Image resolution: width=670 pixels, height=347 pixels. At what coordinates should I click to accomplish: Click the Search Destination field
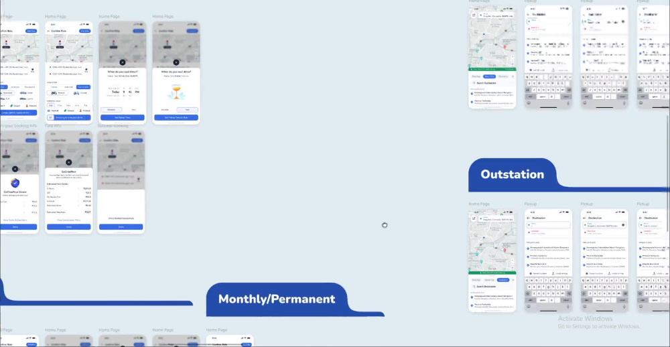492,286
